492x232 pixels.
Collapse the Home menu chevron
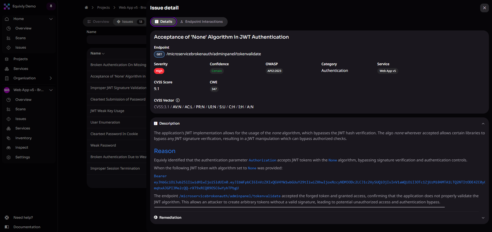click(x=51, y=19)
